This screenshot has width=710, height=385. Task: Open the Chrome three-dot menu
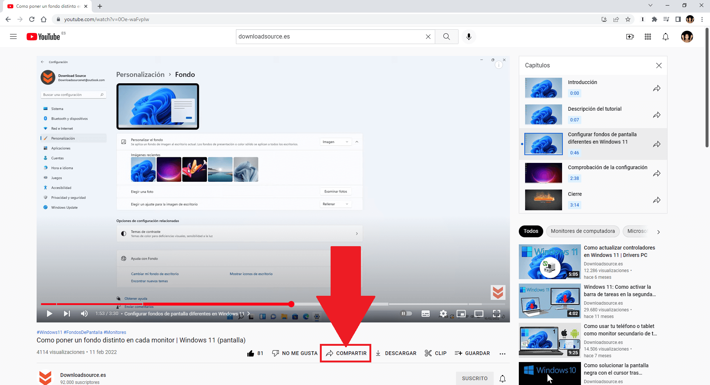(x=702, y=19)
